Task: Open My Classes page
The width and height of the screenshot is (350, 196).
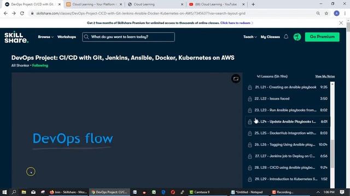Action: pyautogui.click(x=270, y=37)
